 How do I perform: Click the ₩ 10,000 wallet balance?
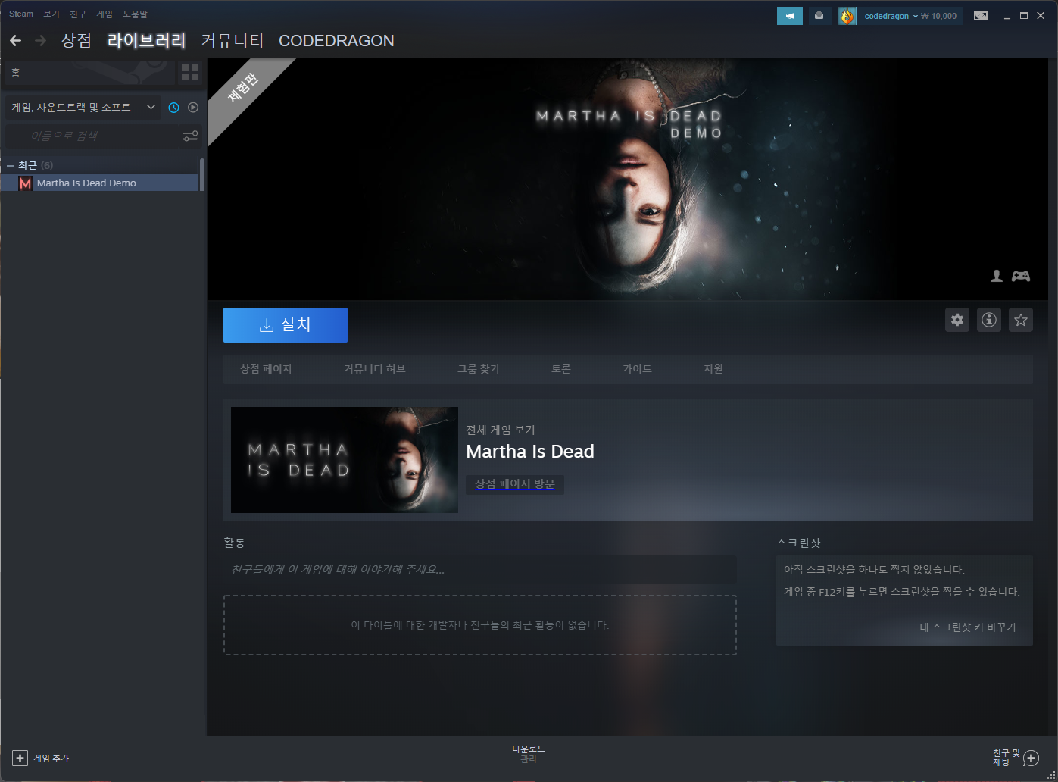[939, 16]
